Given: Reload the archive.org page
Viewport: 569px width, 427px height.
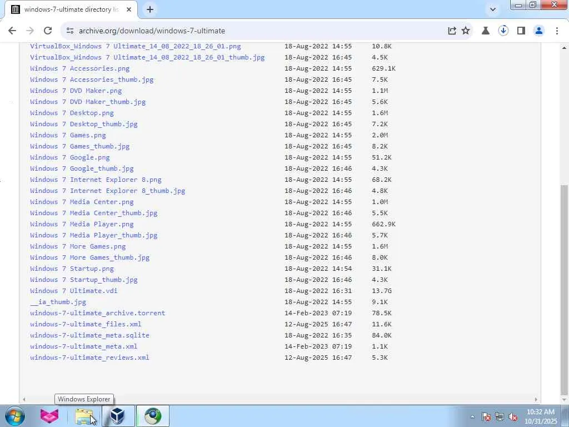Looking at the screenshot, I should tap(48, 31).
